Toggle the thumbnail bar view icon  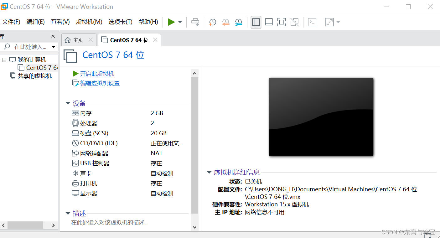(x=269, y=22)
